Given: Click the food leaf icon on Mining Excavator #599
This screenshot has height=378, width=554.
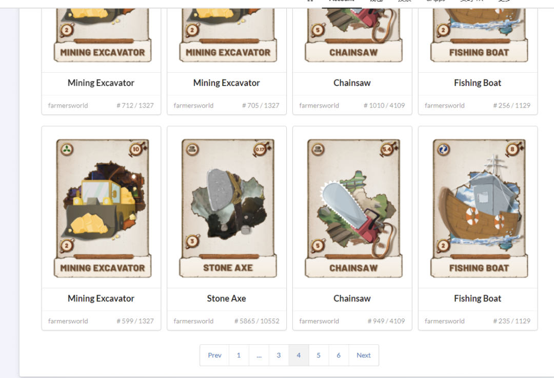Looking at the screenshot, I should pyautogui.click(x=67, y=149).
